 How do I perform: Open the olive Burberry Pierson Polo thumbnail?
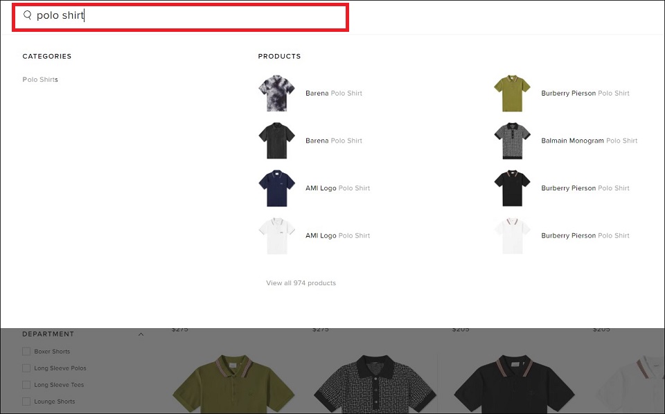pyautogui.click(x=513, y=93)
